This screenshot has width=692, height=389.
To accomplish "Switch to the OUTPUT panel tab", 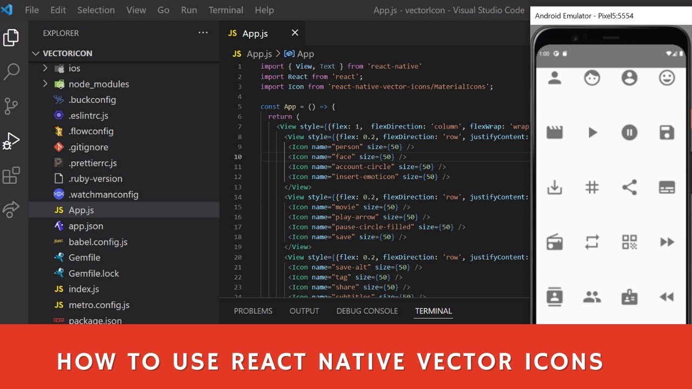I will (x=304, y=311).
